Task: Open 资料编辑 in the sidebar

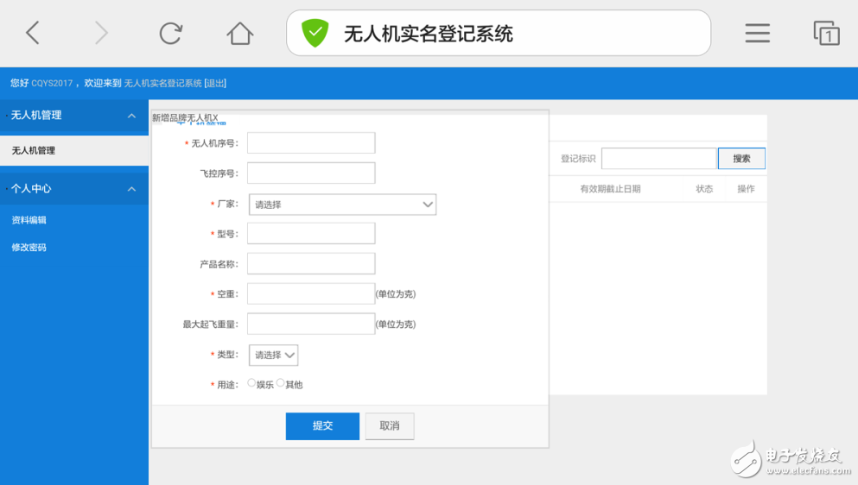Action: pyautogui.click(x=29, y=220)
